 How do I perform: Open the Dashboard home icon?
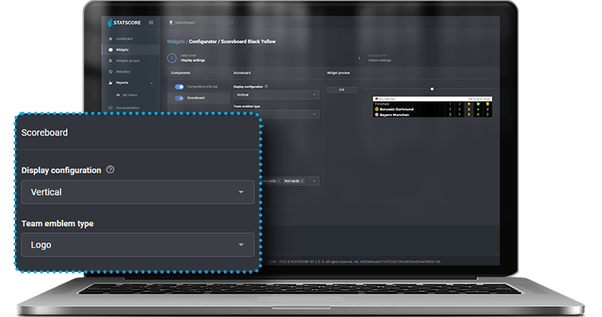coord(111,39)
